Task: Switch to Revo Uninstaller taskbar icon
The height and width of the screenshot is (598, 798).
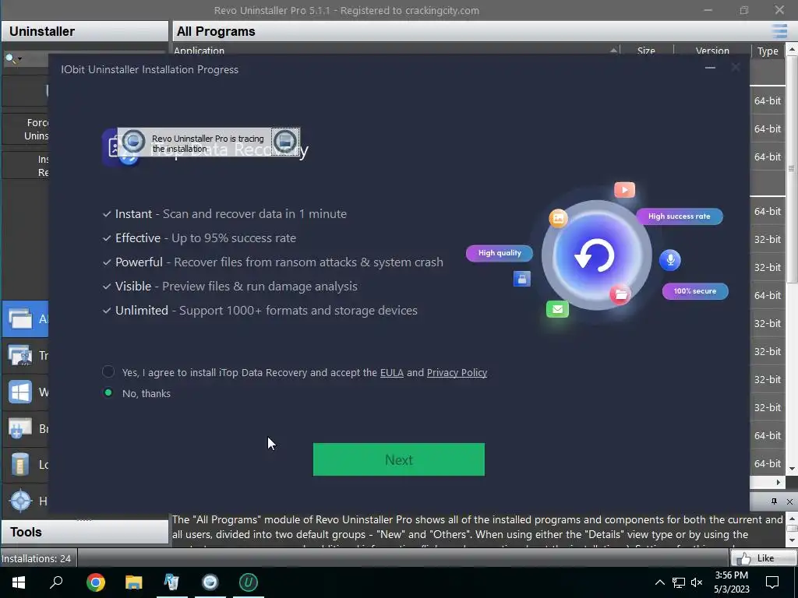Action: pos(172,582)
